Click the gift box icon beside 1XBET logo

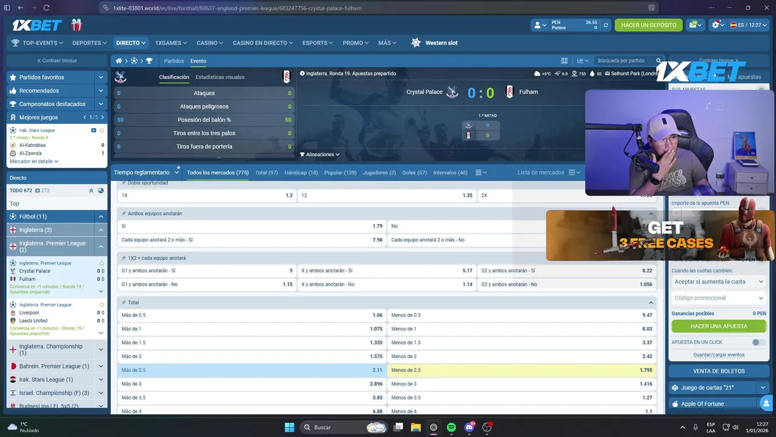coord(76,25)
